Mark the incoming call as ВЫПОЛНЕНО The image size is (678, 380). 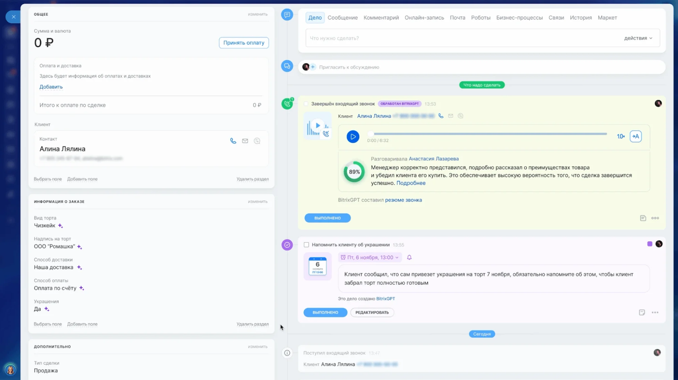pyautogui.click(x=327, y=218)
